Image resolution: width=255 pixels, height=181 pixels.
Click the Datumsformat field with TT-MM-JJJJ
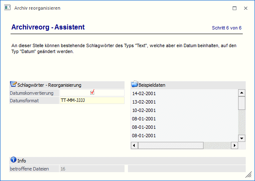[x=92, y=101]
